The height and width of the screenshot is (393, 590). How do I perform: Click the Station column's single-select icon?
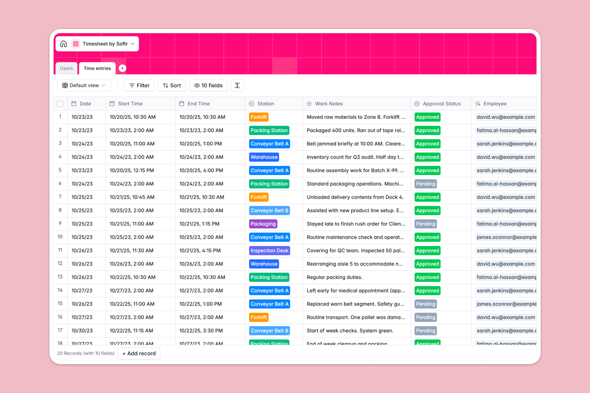pos(251,103)
